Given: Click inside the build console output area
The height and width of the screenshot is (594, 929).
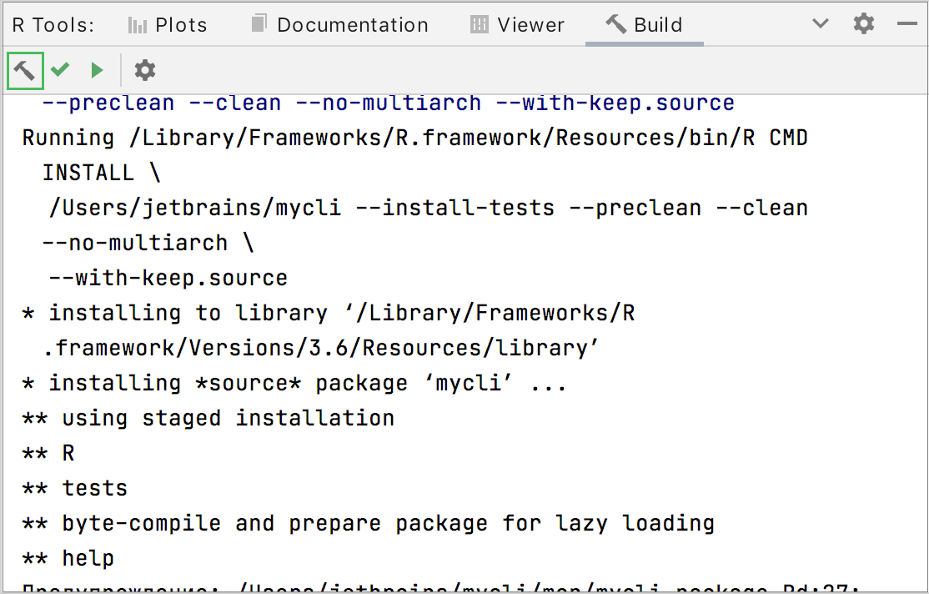Looking at the screenshot, I should pyautogui.click(x=459, y=375).
